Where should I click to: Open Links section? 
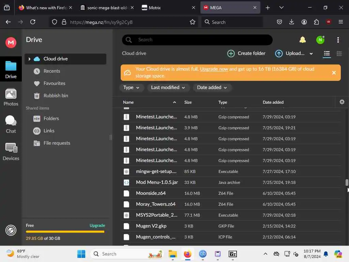pos(49,131)
